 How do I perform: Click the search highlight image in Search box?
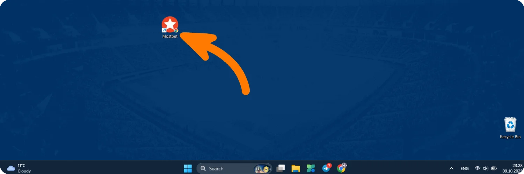(263, 169)
